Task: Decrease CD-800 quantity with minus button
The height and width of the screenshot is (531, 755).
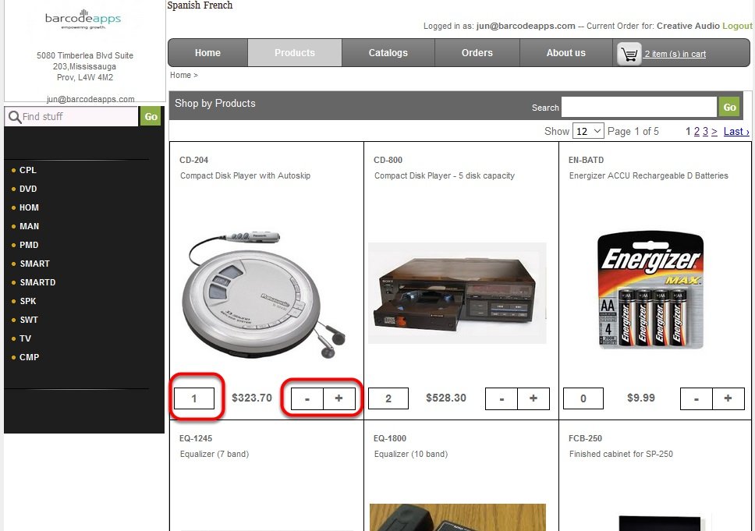Action: coord(502,398)
